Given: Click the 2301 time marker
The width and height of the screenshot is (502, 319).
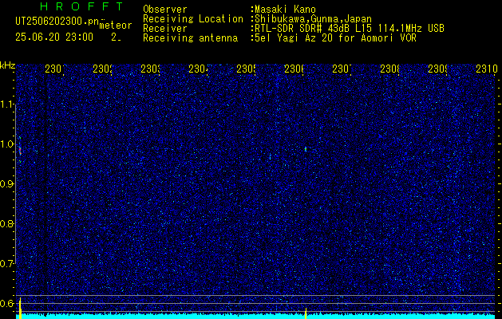Looking at the screenshot, I should point(54,69).
